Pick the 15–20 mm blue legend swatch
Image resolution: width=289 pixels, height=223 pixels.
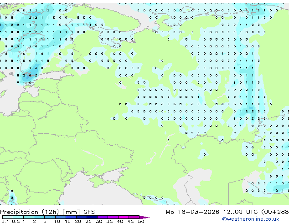click(71, 217)
